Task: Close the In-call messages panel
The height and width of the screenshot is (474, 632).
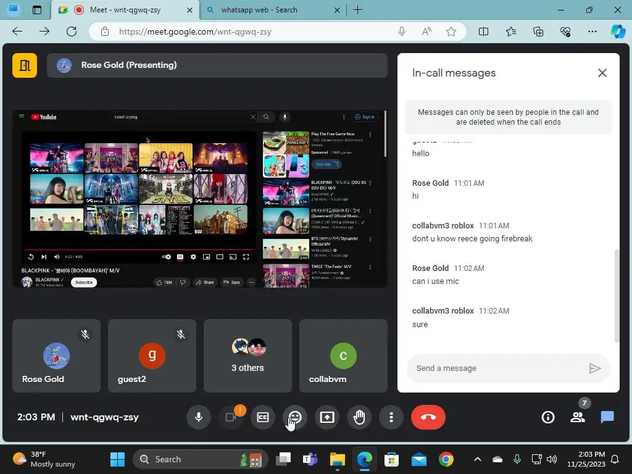Action: tap(602, 73)
